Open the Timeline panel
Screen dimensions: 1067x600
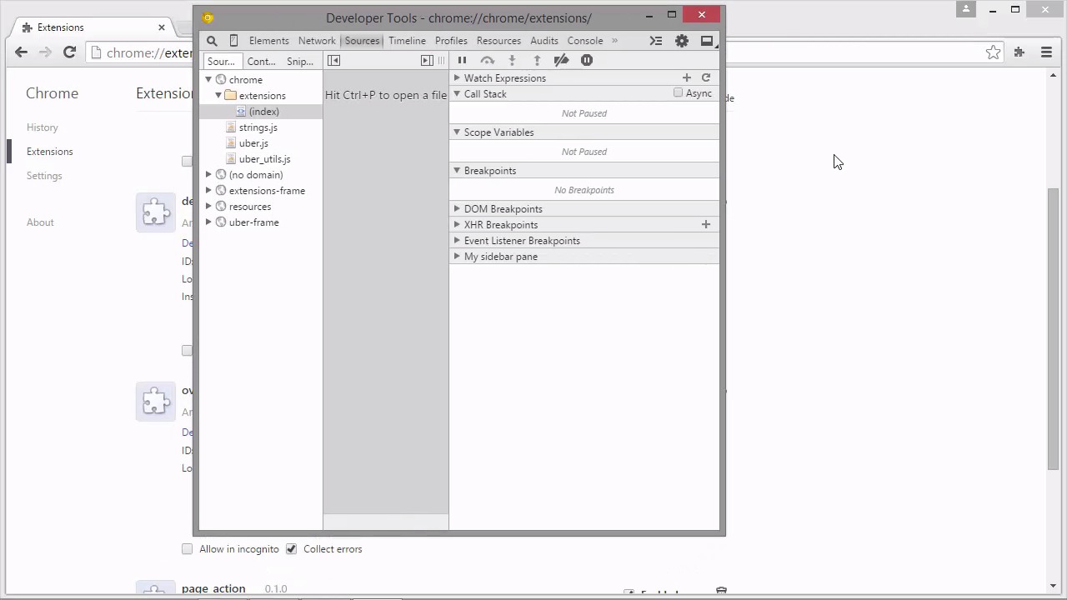click(x=407, y=41)
